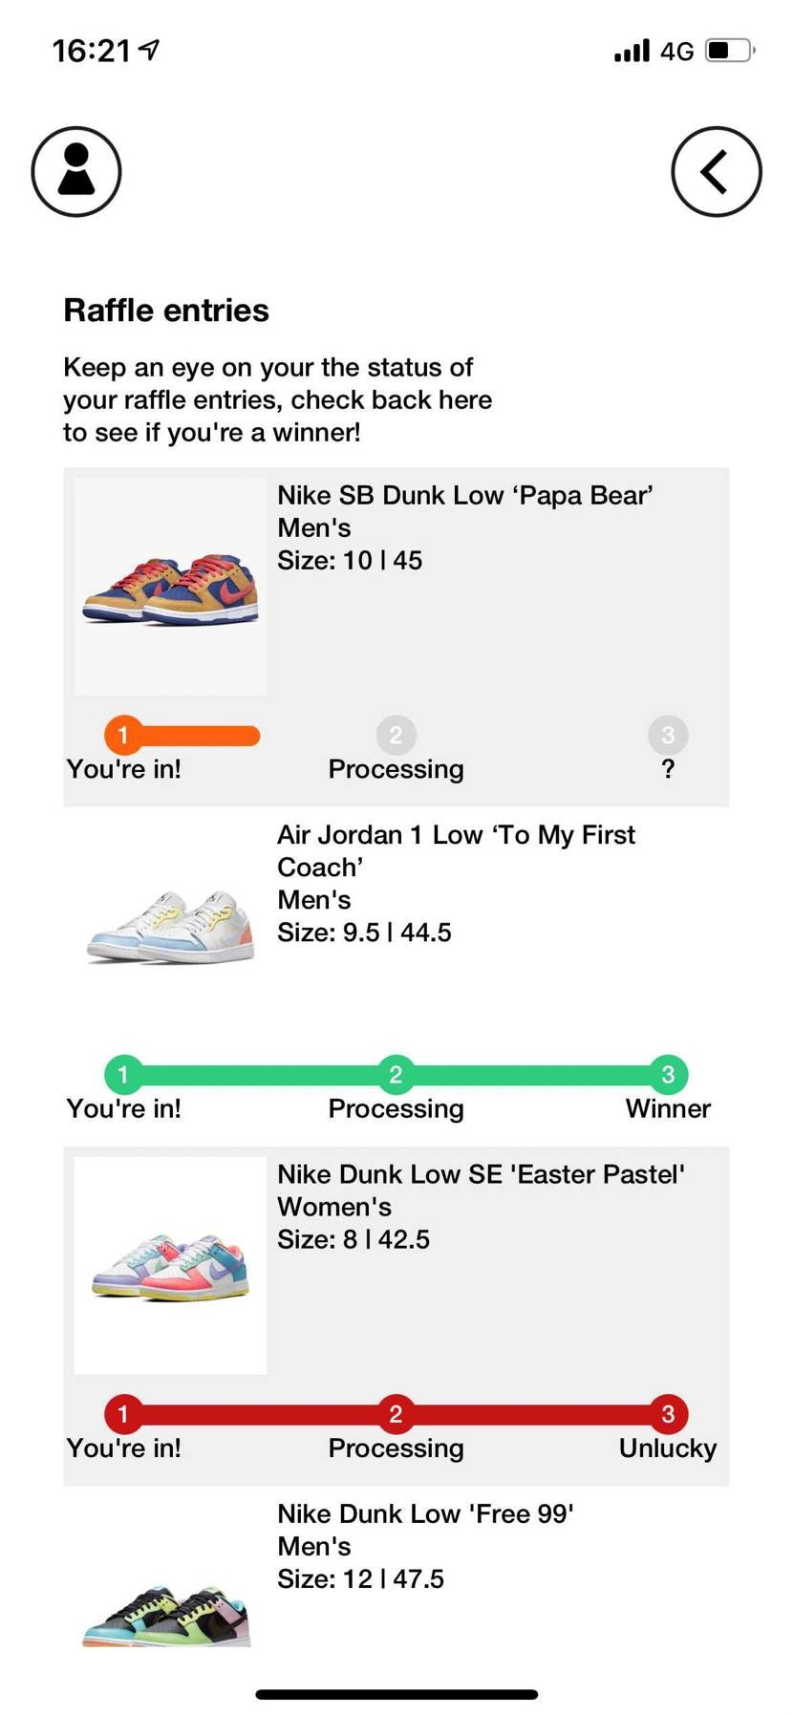
Task: Tap the battery indicator in status bar
Action: click(729, 51)
